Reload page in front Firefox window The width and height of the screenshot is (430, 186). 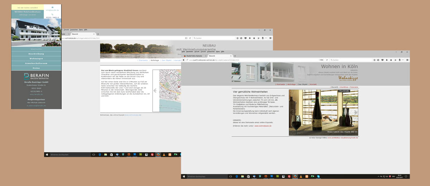pyautogui.click(x=327, y=60)
